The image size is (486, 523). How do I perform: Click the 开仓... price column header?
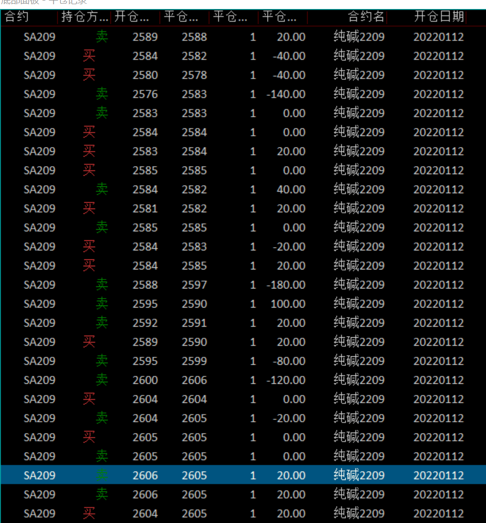pyautogui.click(x=132, y=16)
